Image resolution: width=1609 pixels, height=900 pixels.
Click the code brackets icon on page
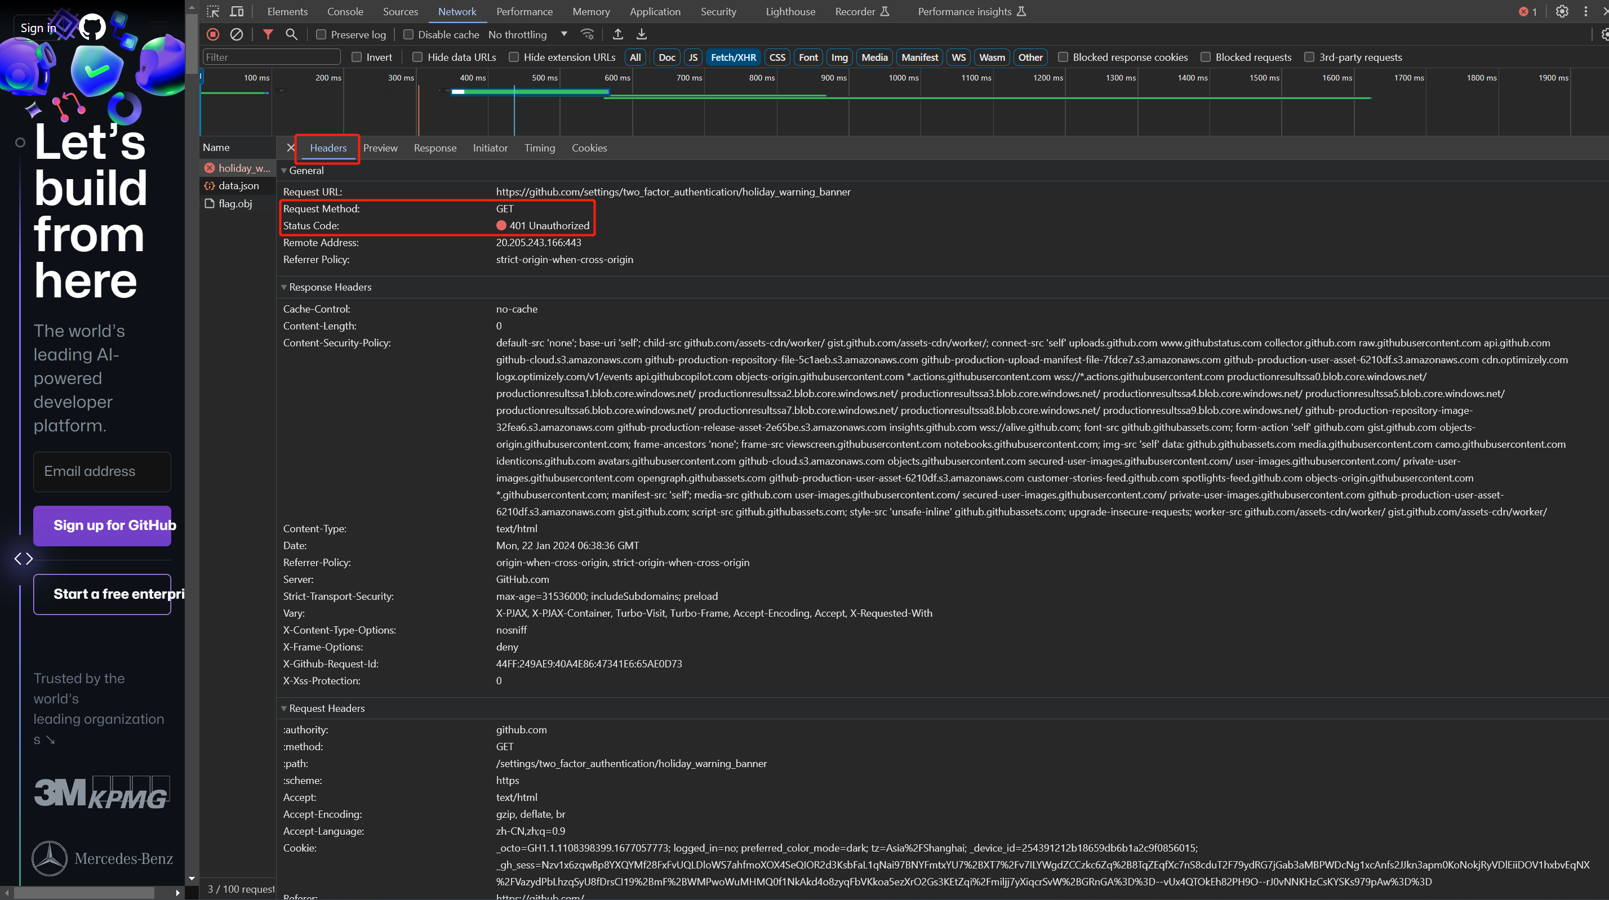24,558
